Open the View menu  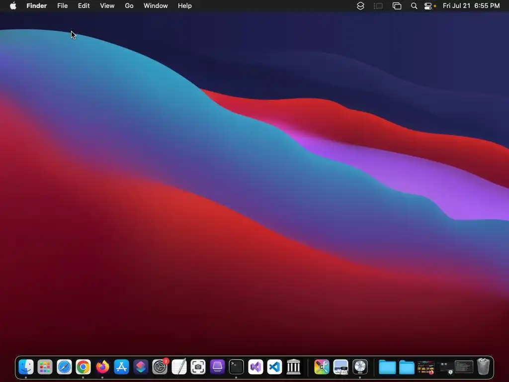point(107,6)
